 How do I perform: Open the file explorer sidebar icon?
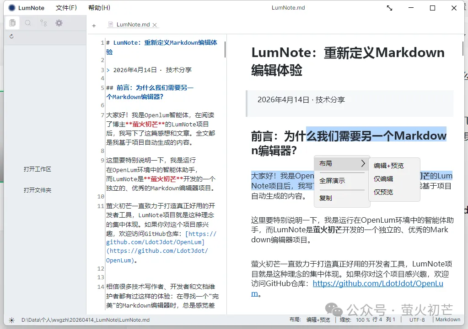click(x=12, y=23)
